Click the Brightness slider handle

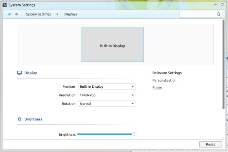[x=133, y=134]
